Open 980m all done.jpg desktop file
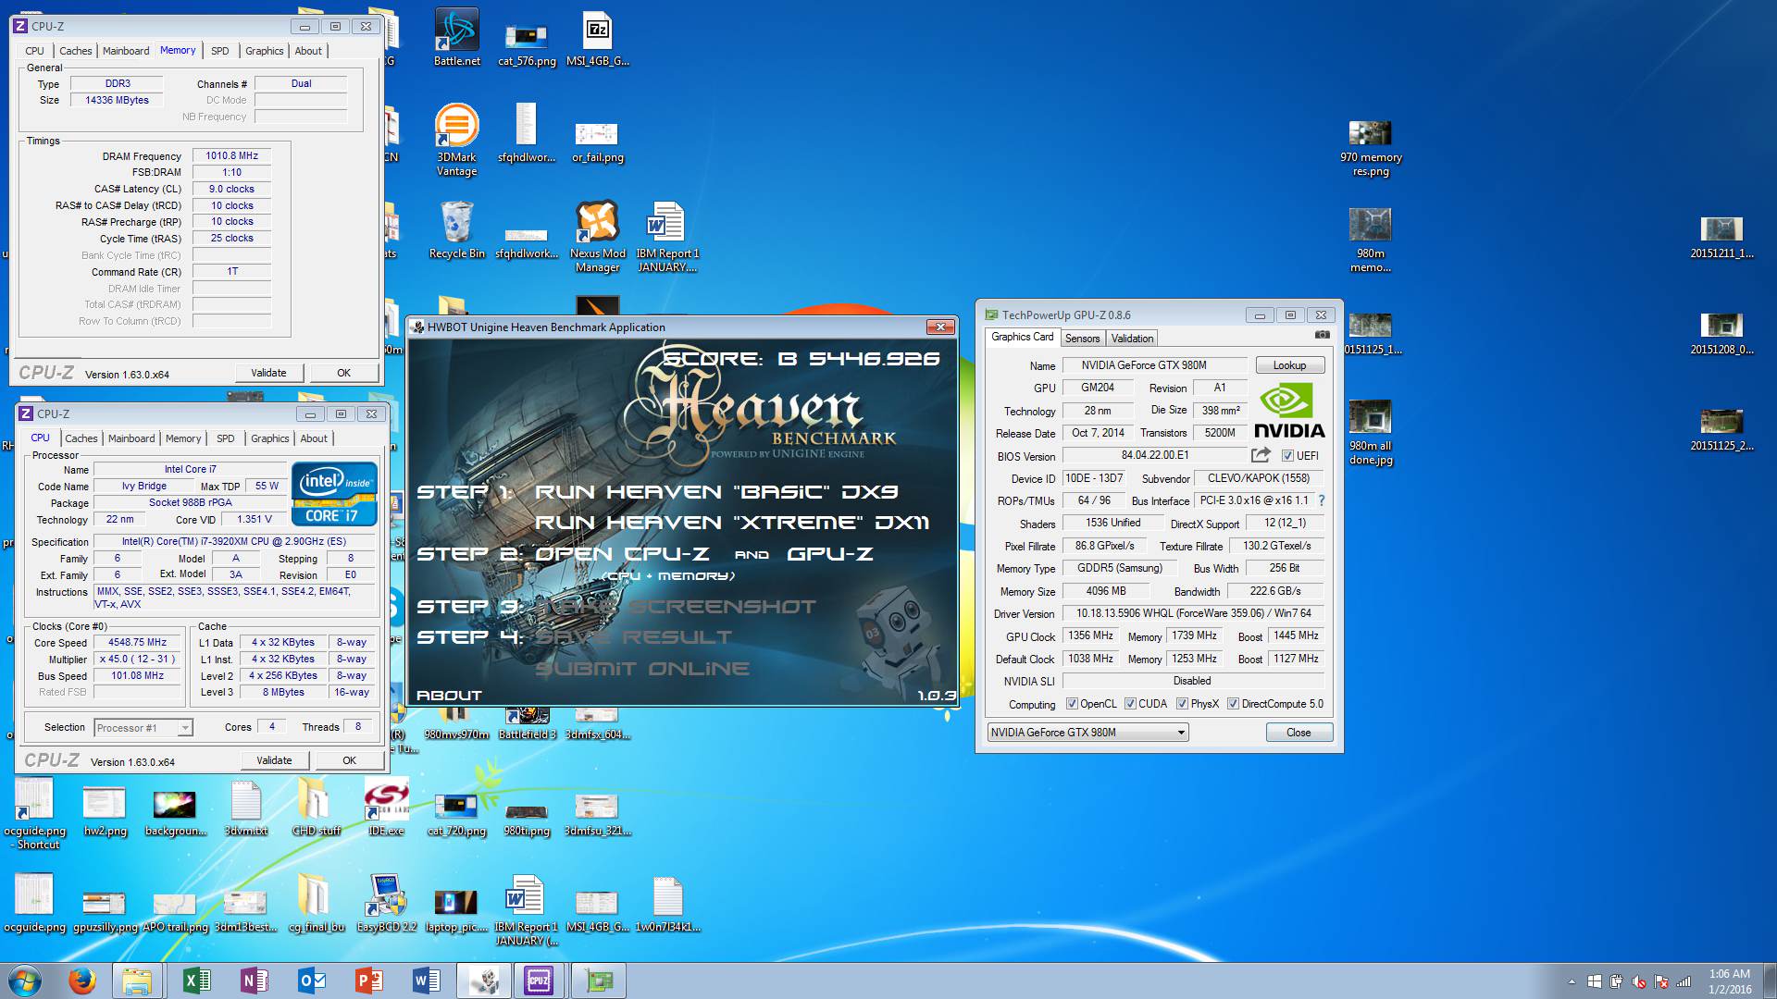The image size is (1777, 999). tap(1370, 433)
